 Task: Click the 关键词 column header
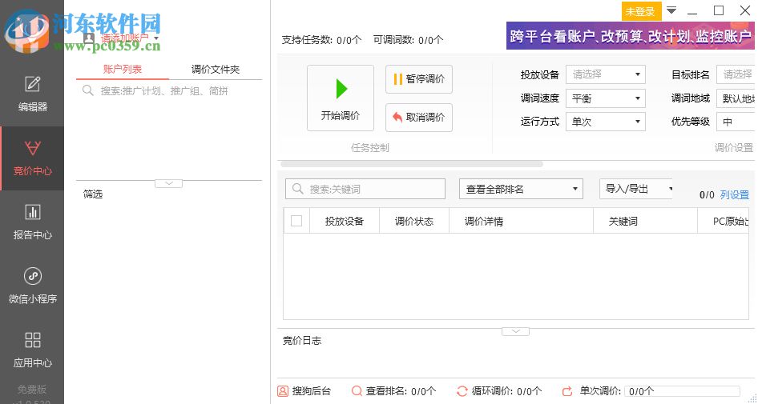point(645,221)
